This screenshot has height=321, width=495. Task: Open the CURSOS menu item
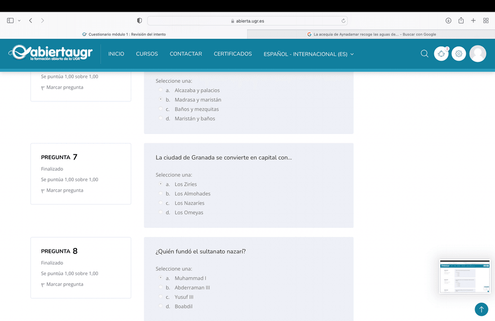point(147,54)
